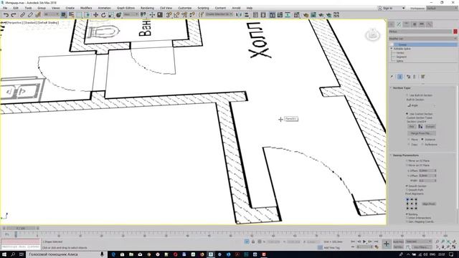Select the Use Built-In Section radio
The image size is (459, 258).
tap(407, 95)
